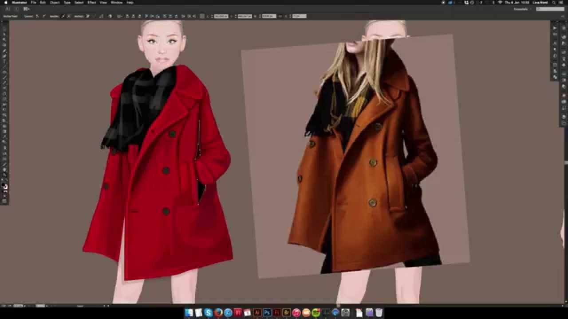Convert selected anchor point to corner
The width and height of the screenshot is (568, 319).
pyautogui.click(x=37, y=16)
